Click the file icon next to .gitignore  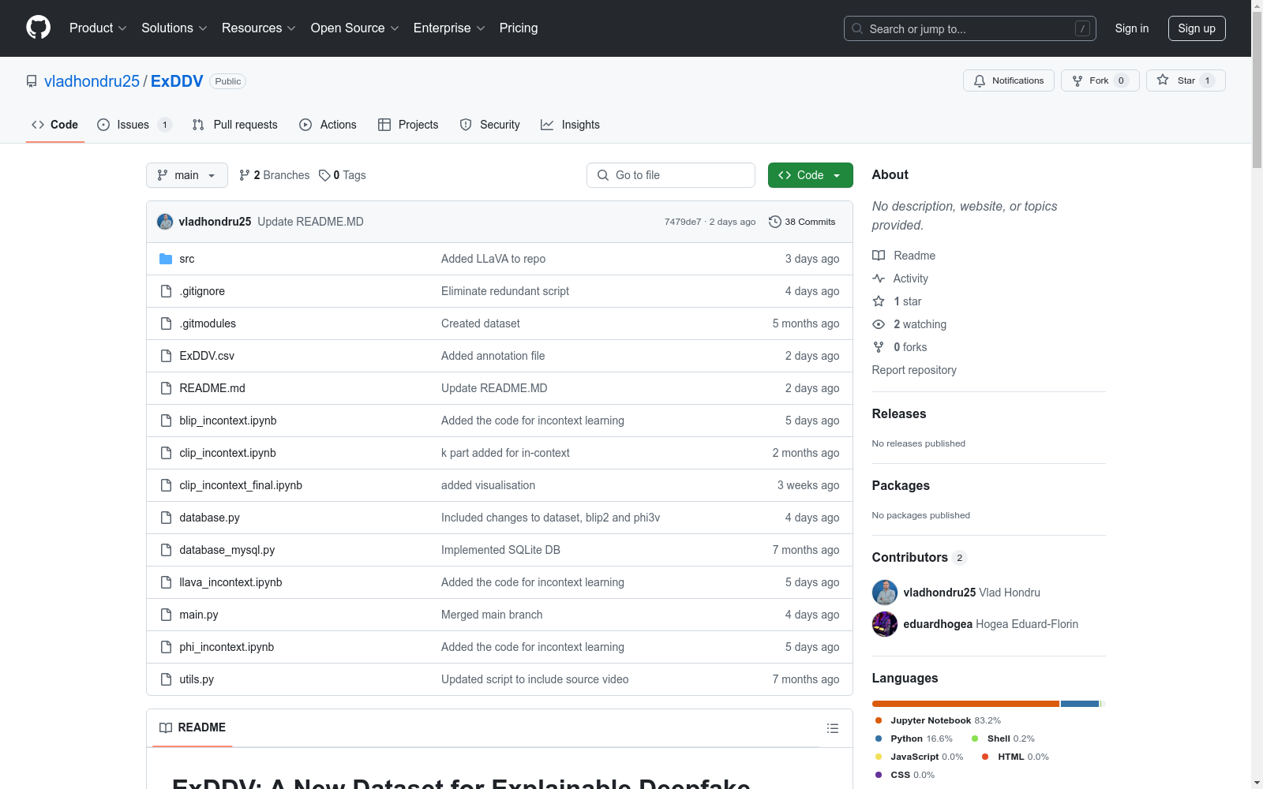(166, 291)
